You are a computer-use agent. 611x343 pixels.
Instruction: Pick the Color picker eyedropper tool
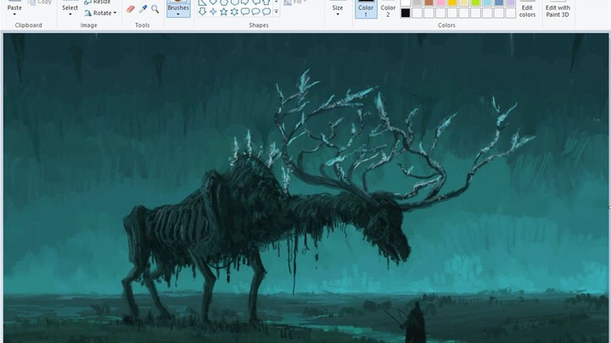click(143, 9)
